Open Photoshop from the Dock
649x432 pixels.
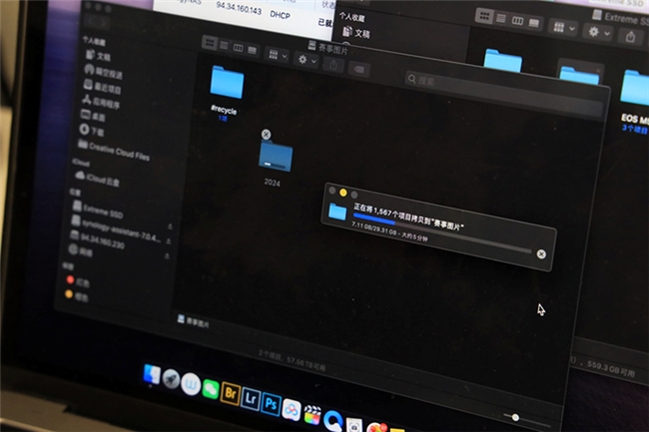pos(271,404)
